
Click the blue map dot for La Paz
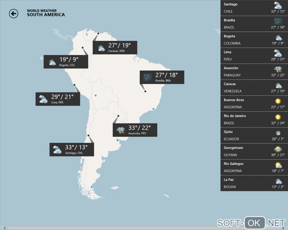click(95, 95)
